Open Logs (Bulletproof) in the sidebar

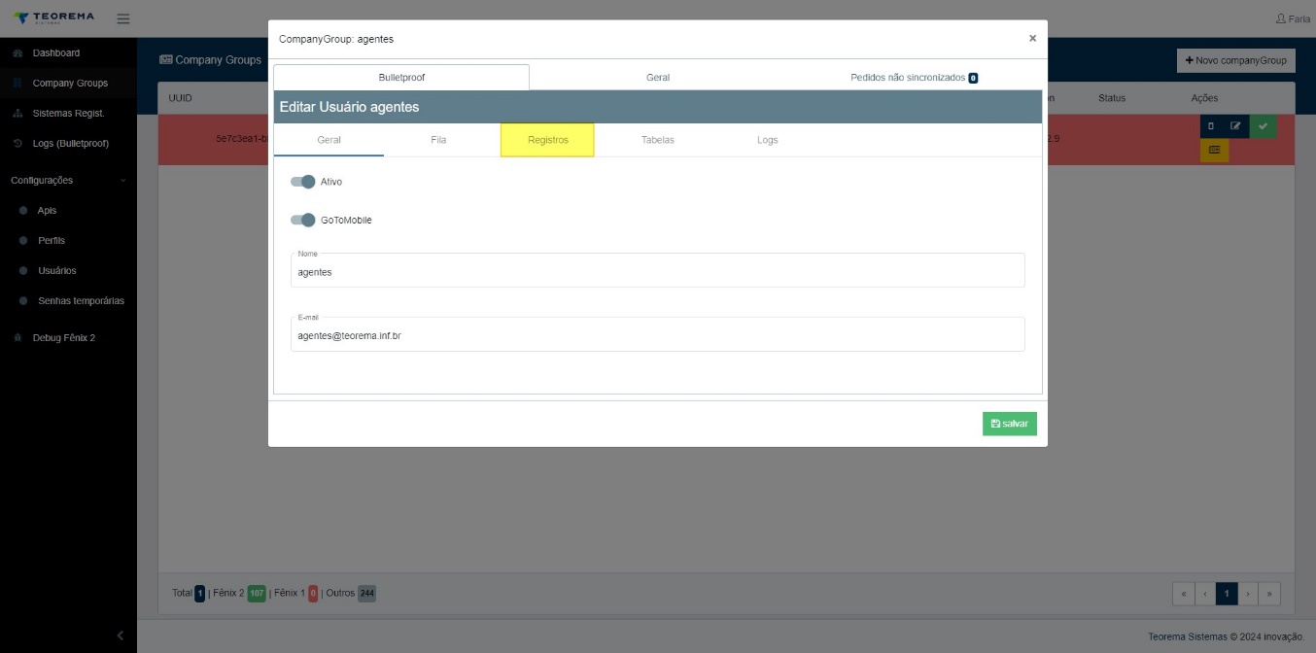coord(68,143)
